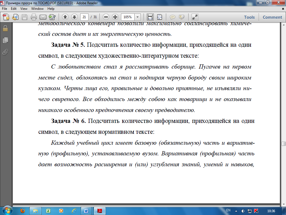Click the volume speaker tray icon

(x=243, y=211)
